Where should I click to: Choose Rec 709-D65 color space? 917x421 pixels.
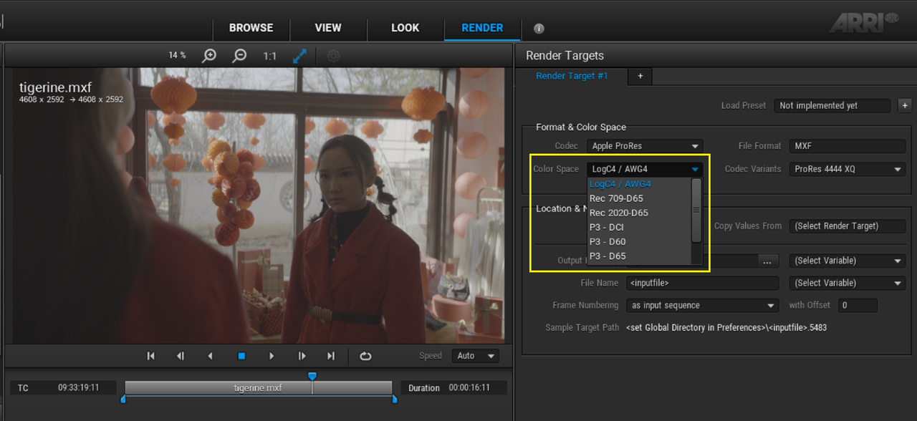point(638,198)
